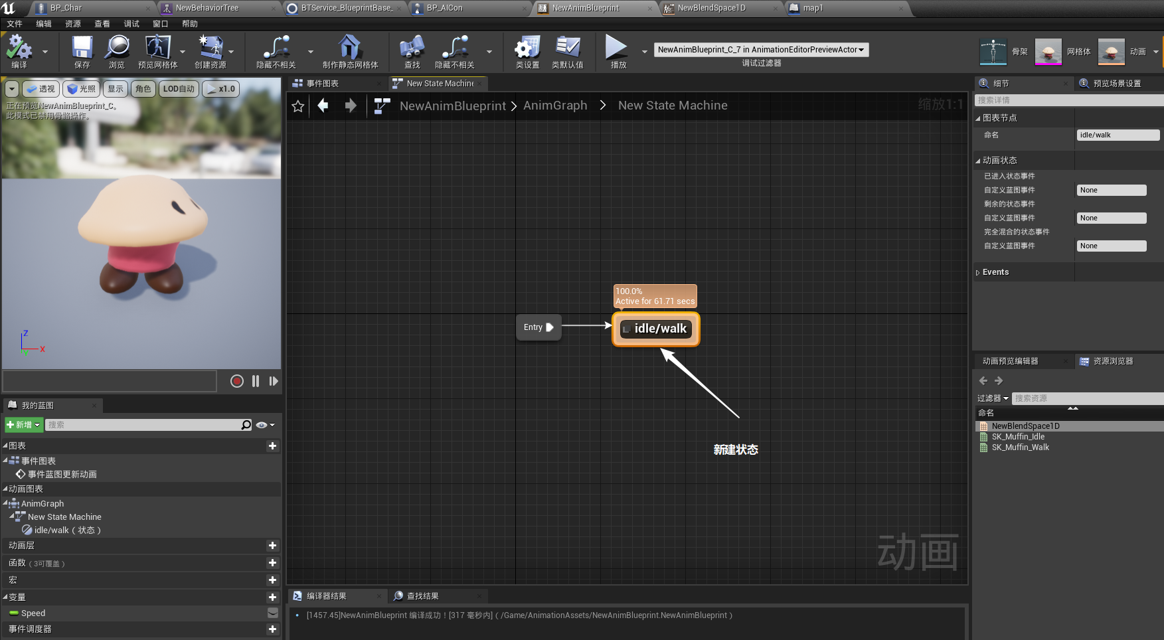Open the 过滤器 filters dropdown in asset browser
Viewport: 1164px width, 640px height.
(x=993, y=398)
